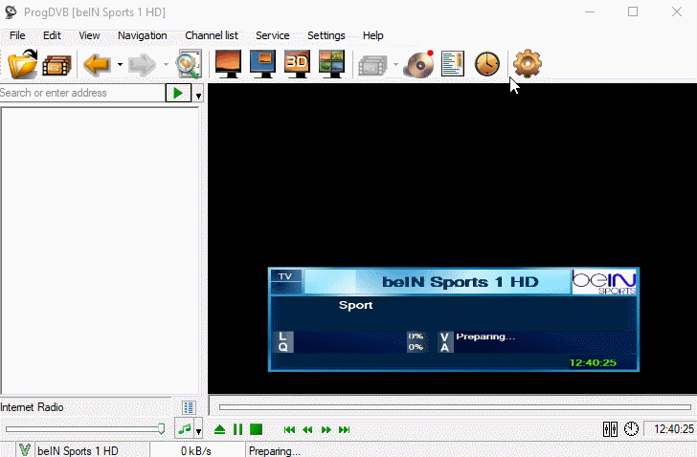Rewind with double left arrows

307,429
